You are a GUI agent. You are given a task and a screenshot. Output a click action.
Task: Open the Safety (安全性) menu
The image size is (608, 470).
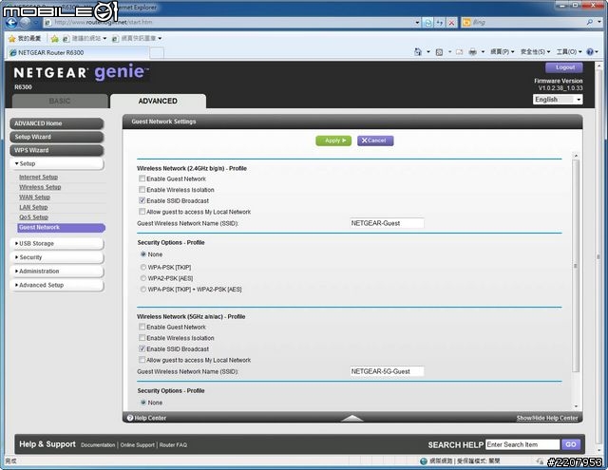pyautogui.click(x=535, y=52)
